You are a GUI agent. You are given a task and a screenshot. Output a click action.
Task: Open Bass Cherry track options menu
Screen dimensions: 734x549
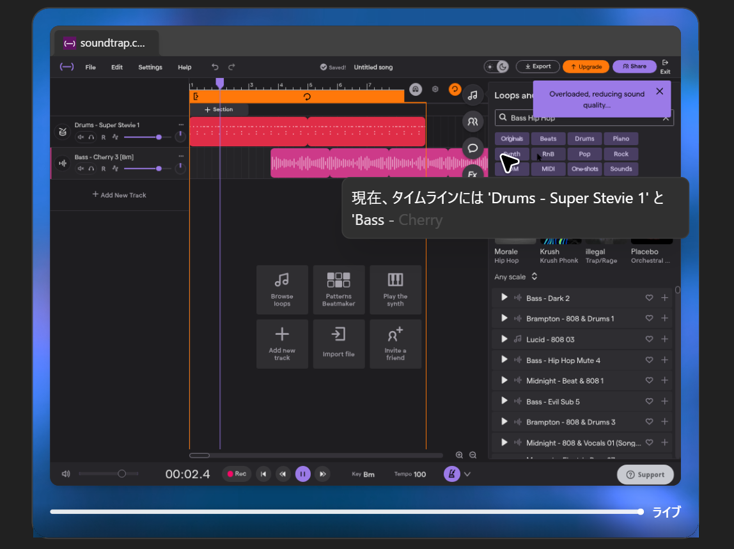(181, 157)
